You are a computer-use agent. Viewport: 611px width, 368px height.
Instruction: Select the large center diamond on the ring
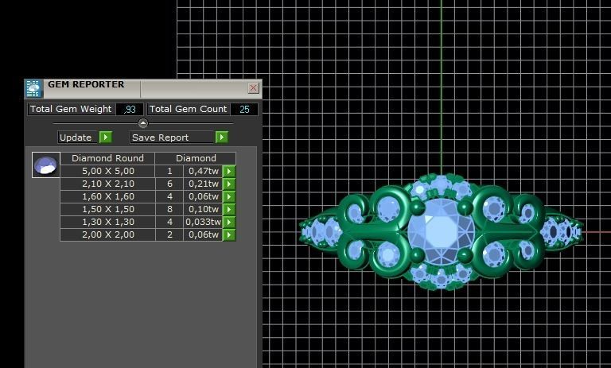click(441, 232)
